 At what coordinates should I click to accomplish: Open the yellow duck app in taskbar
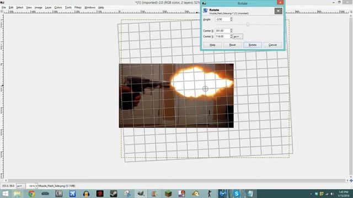(x=196, y=194)
